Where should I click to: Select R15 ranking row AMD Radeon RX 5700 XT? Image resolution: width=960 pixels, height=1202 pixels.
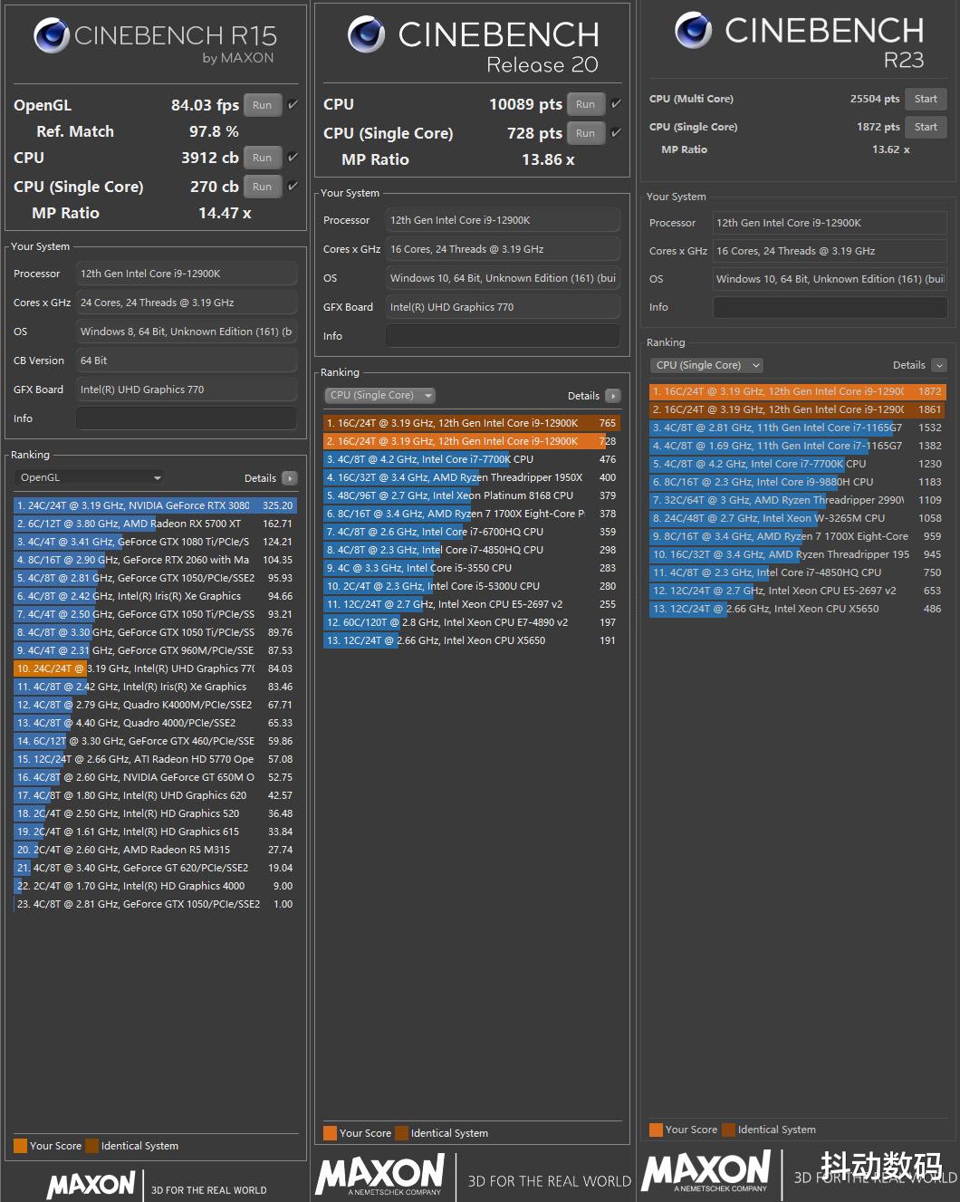point(155,524)
